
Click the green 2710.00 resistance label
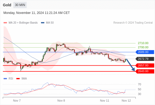143,43
